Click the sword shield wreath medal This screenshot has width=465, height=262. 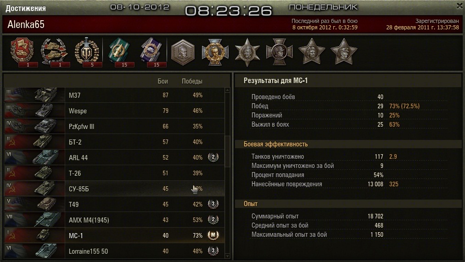[x=87, y=51]
